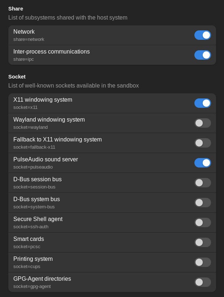
Task: Click the Network row label
Action: pos(24,32)
